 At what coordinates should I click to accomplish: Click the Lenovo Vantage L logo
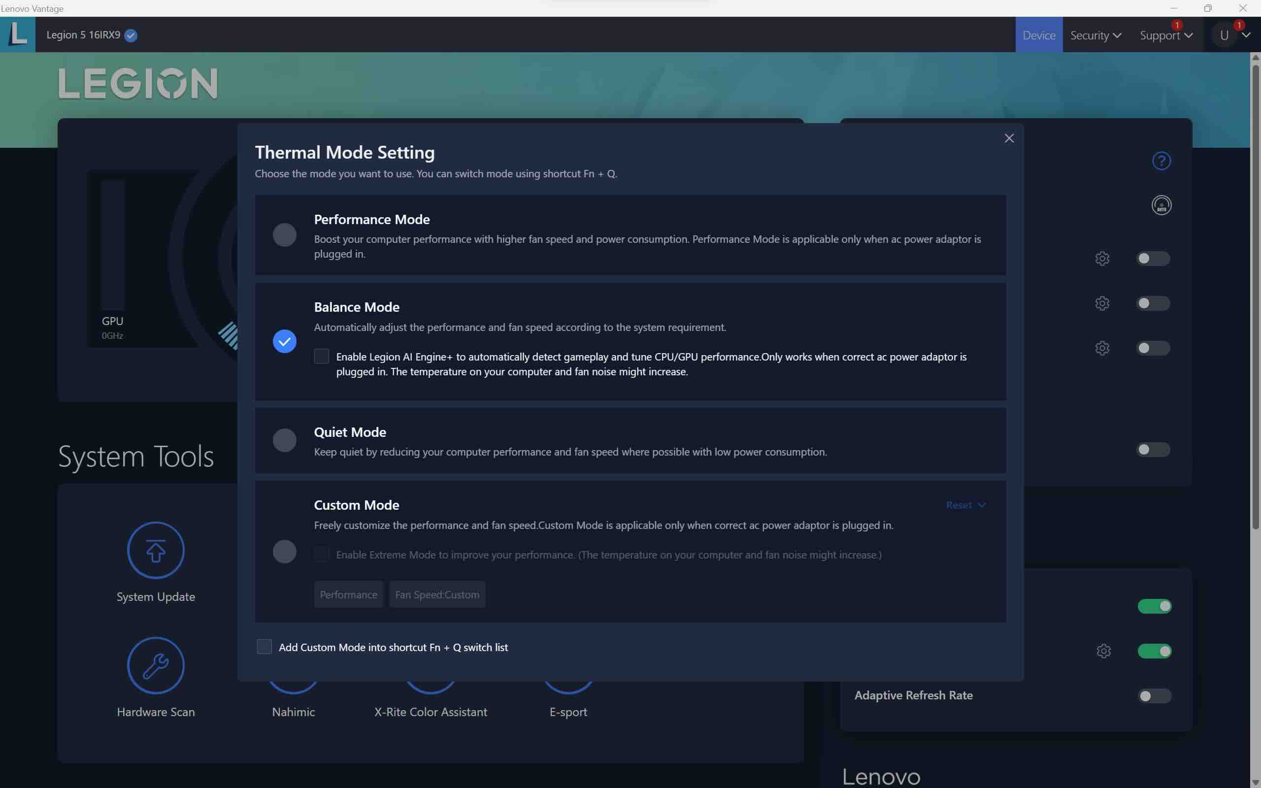(18, 34)
